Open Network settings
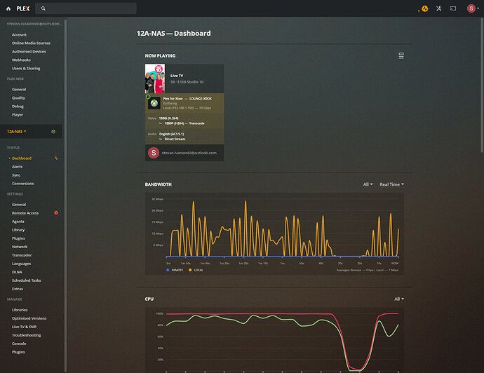 (20, 247)
